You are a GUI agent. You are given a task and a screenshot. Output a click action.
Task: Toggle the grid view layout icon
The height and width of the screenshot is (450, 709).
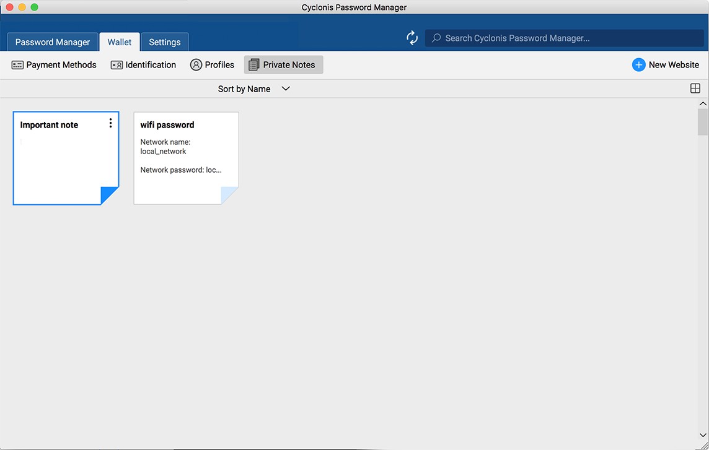coord(695,89)
